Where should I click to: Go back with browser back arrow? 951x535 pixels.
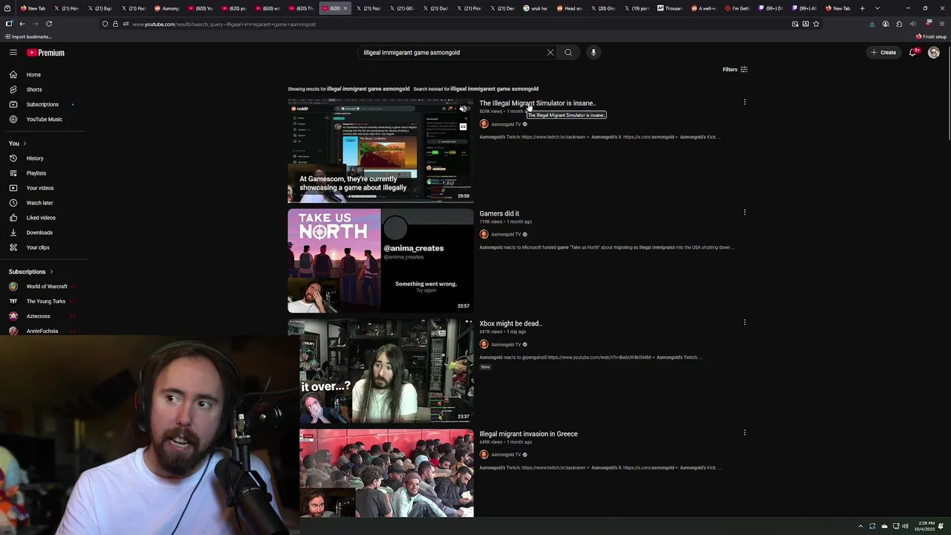22,24
